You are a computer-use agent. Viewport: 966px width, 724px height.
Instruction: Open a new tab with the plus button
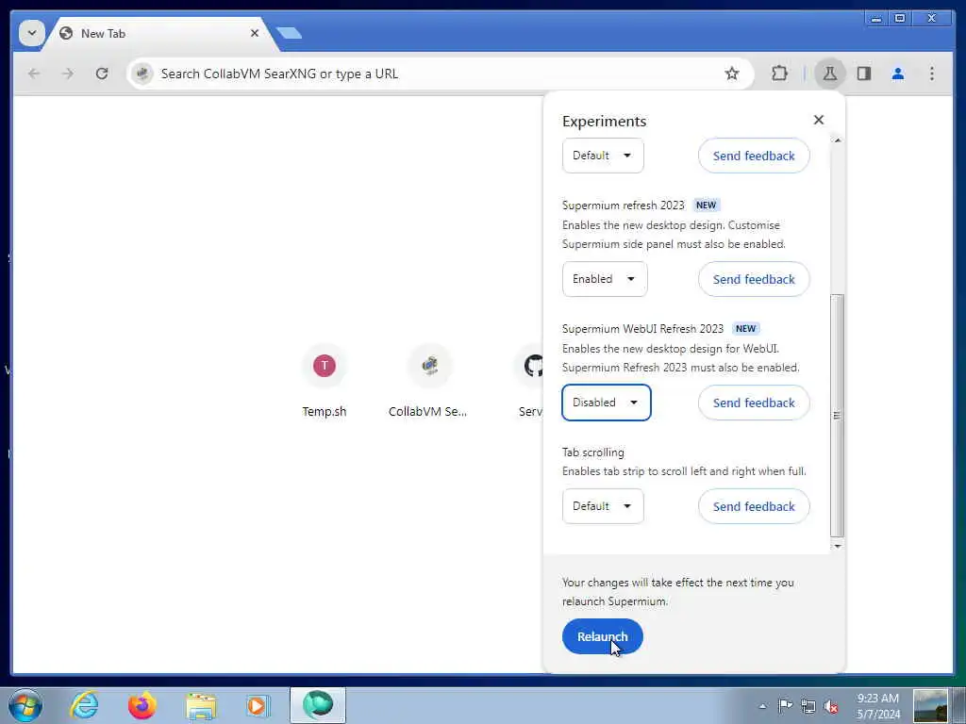pyautogui.click(x=289, y=33)
